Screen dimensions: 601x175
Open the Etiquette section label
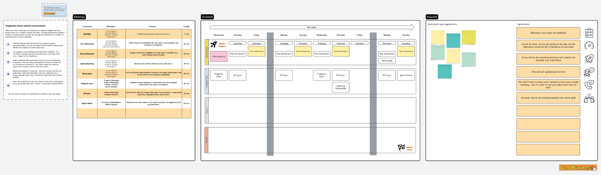pos(432,17)
